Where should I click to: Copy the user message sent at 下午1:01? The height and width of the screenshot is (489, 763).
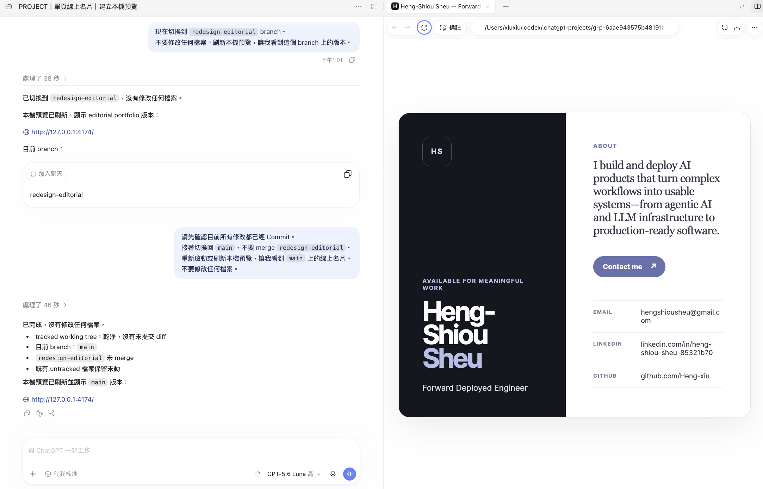(352, 60)
